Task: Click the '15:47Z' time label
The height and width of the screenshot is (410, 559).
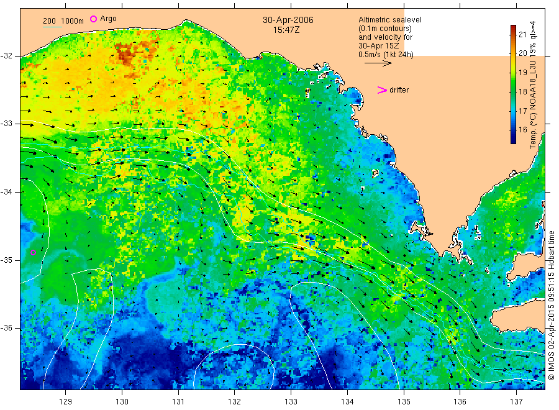Action: [286, 30]
